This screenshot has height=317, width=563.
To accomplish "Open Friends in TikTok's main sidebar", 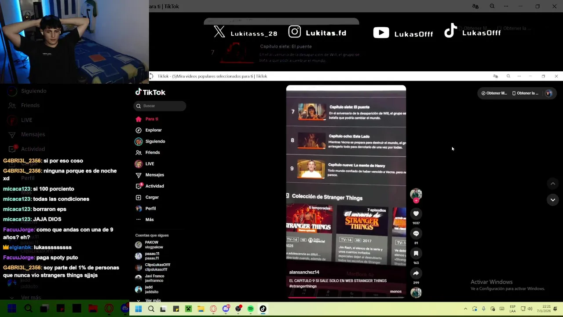I will (x=148, y=152).
